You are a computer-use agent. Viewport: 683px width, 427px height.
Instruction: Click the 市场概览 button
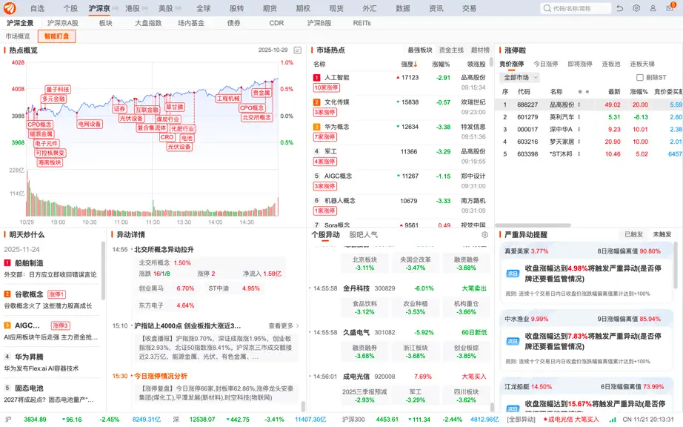pos(18,36)
